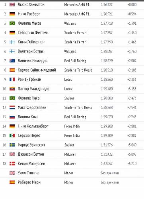Click the 1:26.327 lap time of Hamilton
The width and height of the screenshot is (144, 199).
pos(107,5)
